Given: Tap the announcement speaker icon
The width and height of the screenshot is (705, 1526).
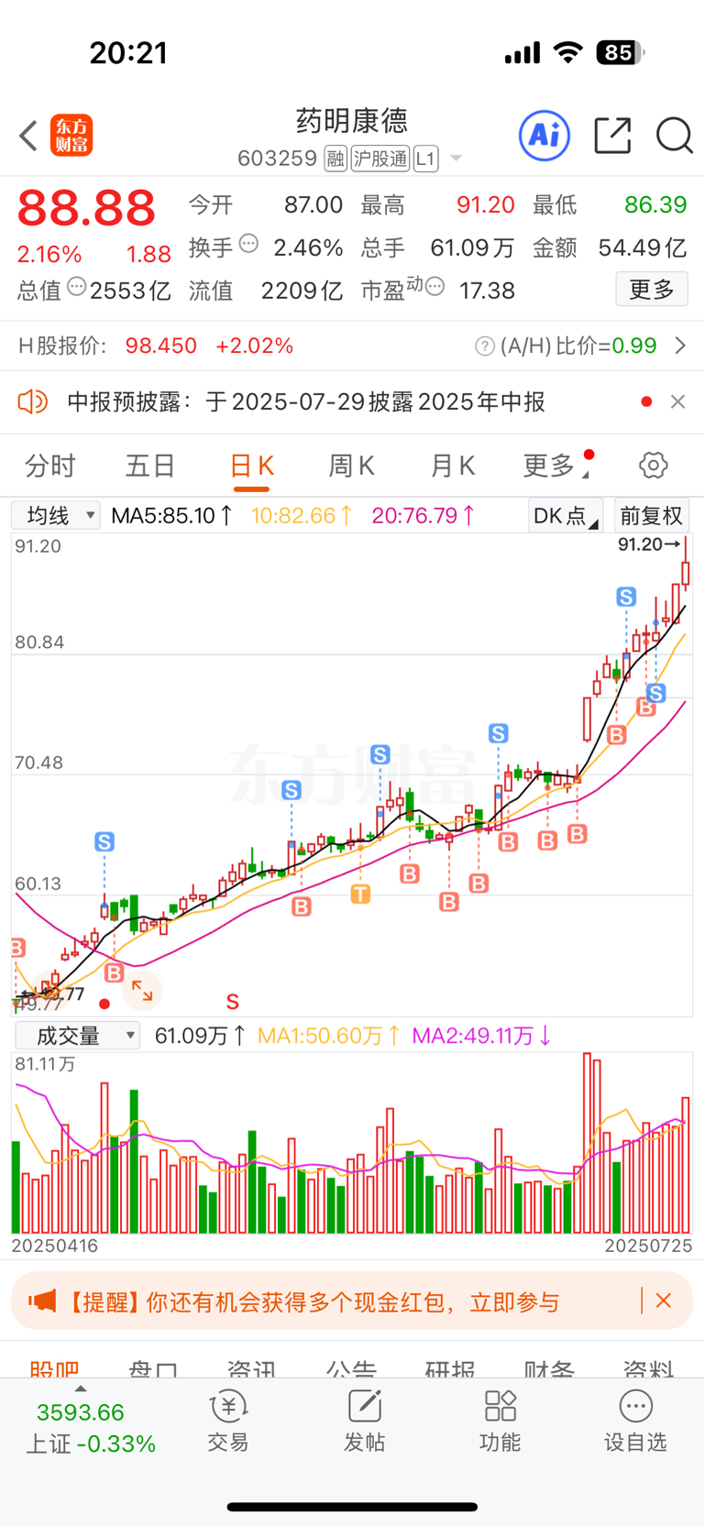Looking at the screenshot, I should tap(33, 401).
